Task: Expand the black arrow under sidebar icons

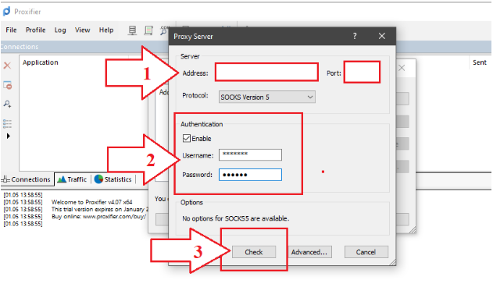Action: point(8,136)
